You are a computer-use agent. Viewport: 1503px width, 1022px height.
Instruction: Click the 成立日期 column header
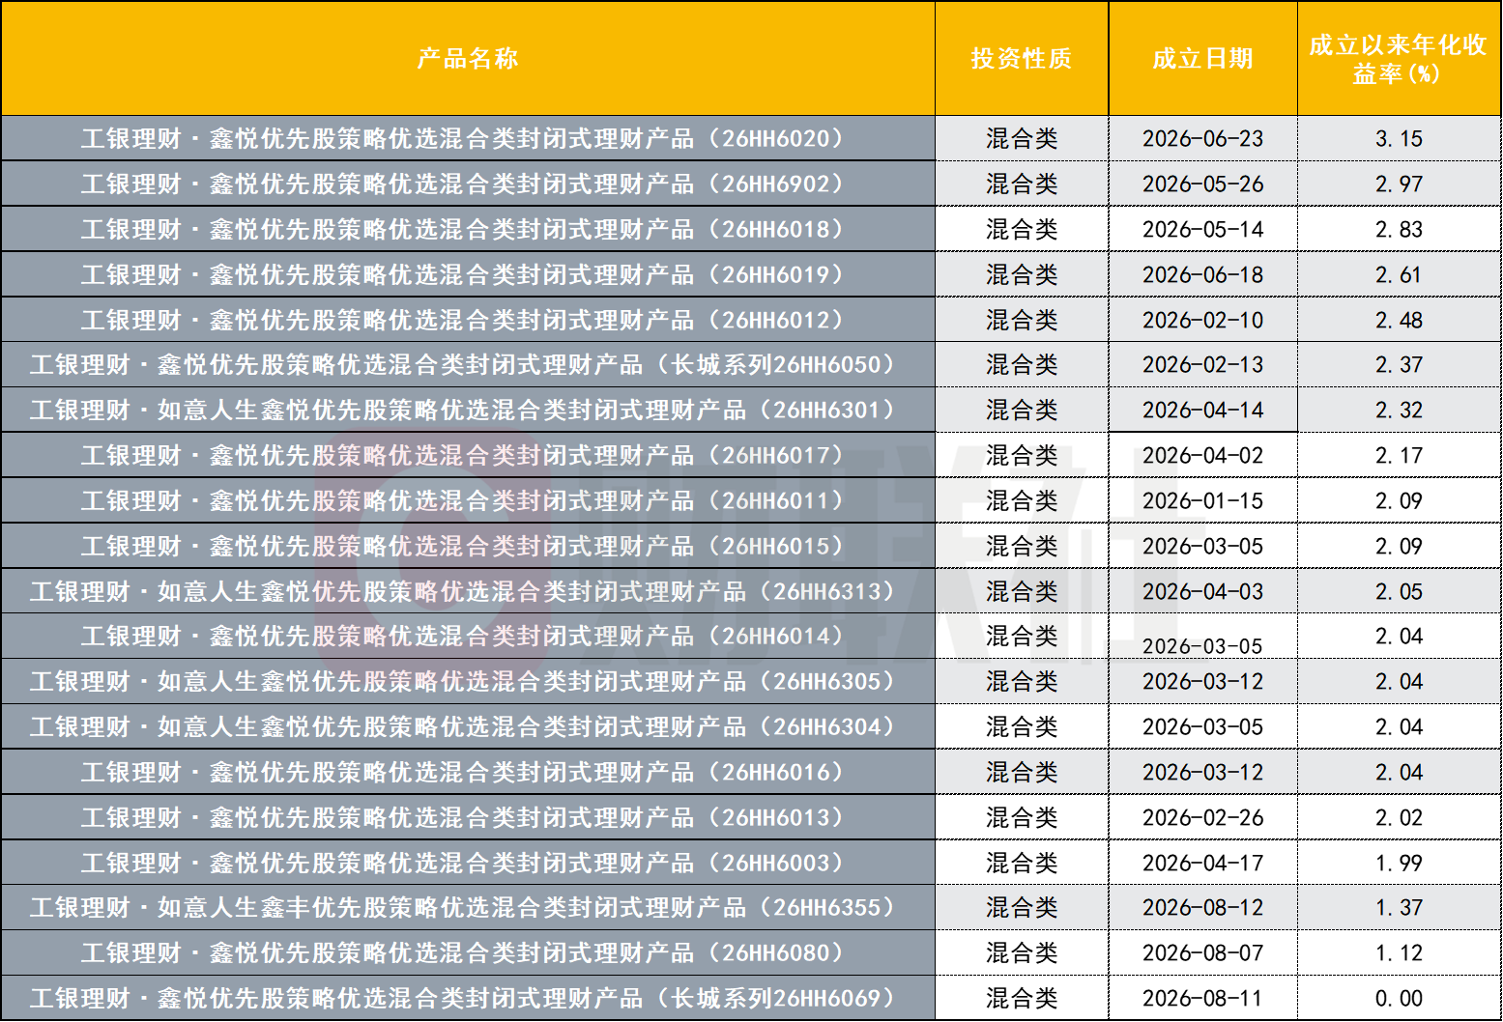pyautogui.click(x=1202, y=59)
